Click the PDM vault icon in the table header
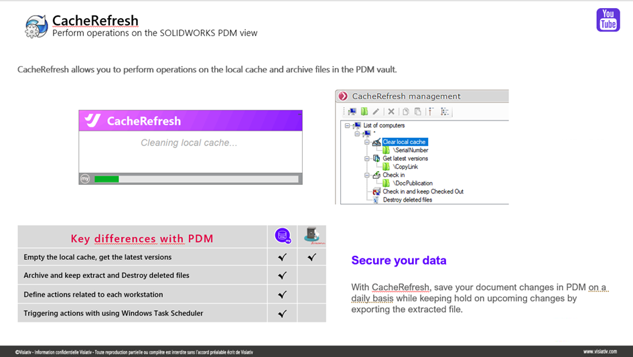633x357 pixels. pyautogui.click(x=312, y=236)
